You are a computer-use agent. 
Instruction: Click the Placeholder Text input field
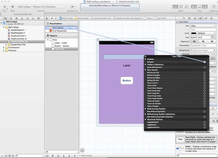tap(203, 46)
